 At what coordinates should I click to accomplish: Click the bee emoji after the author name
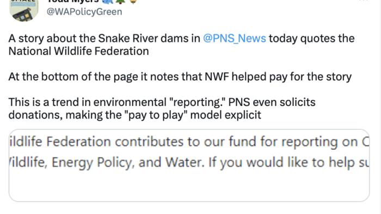[x=133, y=2]
